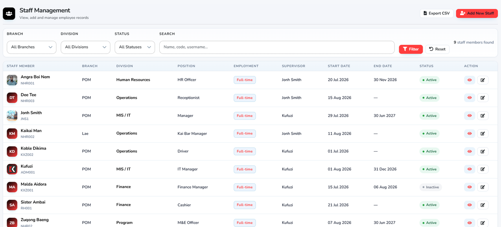Click Kufuzi's avatar logo
The height and width of the screenshot is (227, 501).
[12, 169]
